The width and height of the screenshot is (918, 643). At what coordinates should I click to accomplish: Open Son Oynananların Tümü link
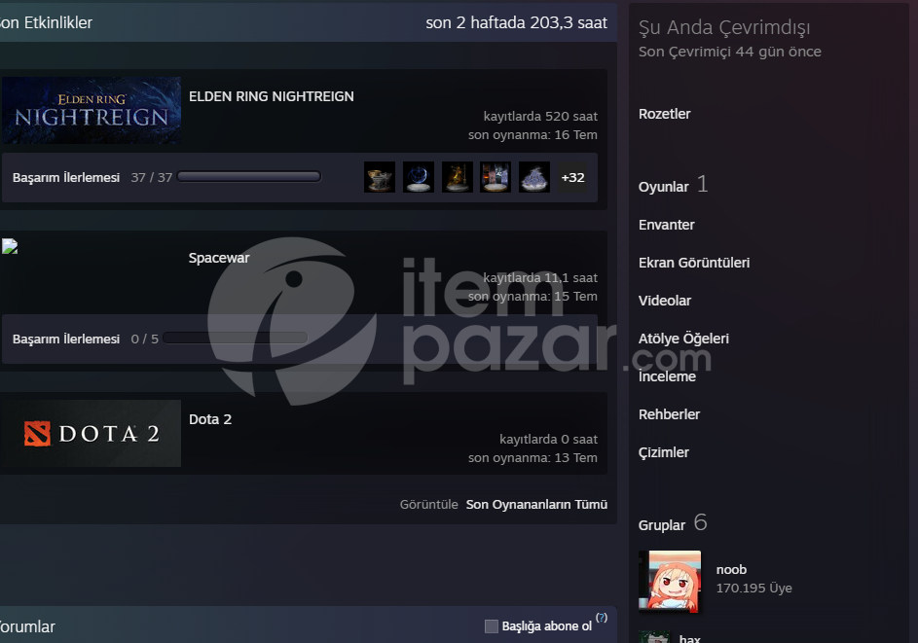(536, 504)
